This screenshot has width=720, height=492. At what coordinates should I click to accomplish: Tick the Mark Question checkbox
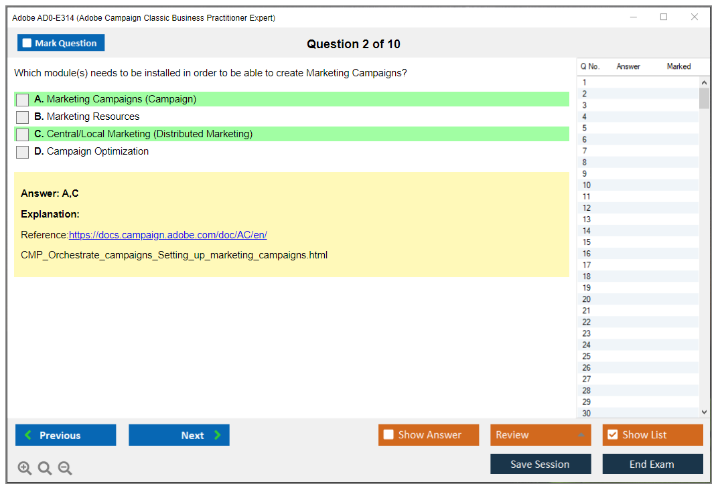click(x=27, y=44)
